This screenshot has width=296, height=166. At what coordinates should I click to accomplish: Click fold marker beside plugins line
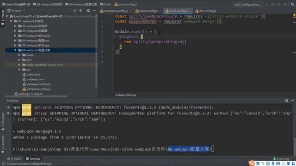tap(113, 36)
